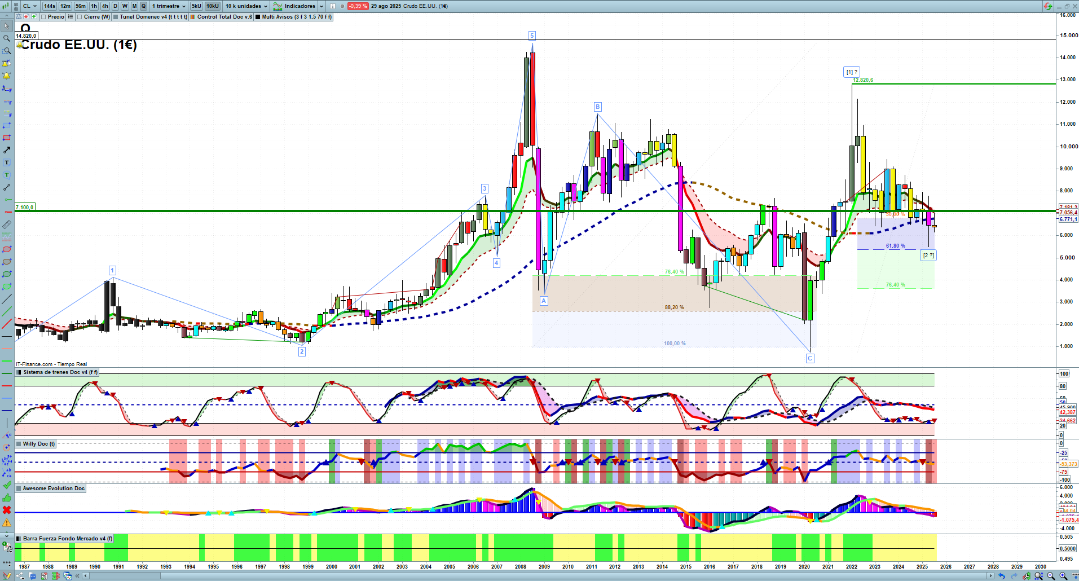1079x581 pixels.
Task: Select the zoom area rectangle tool
Action: 7,51
